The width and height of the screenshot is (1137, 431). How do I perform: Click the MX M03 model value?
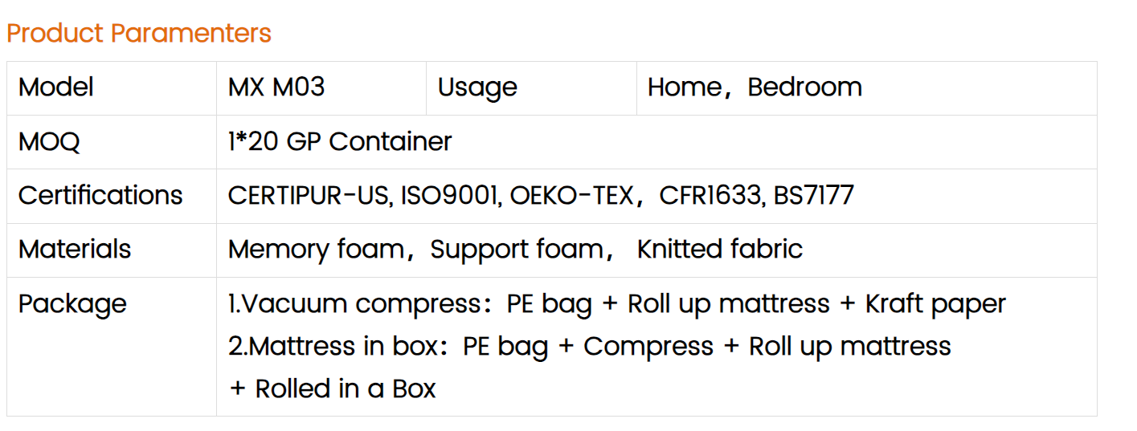coord(276,87)
